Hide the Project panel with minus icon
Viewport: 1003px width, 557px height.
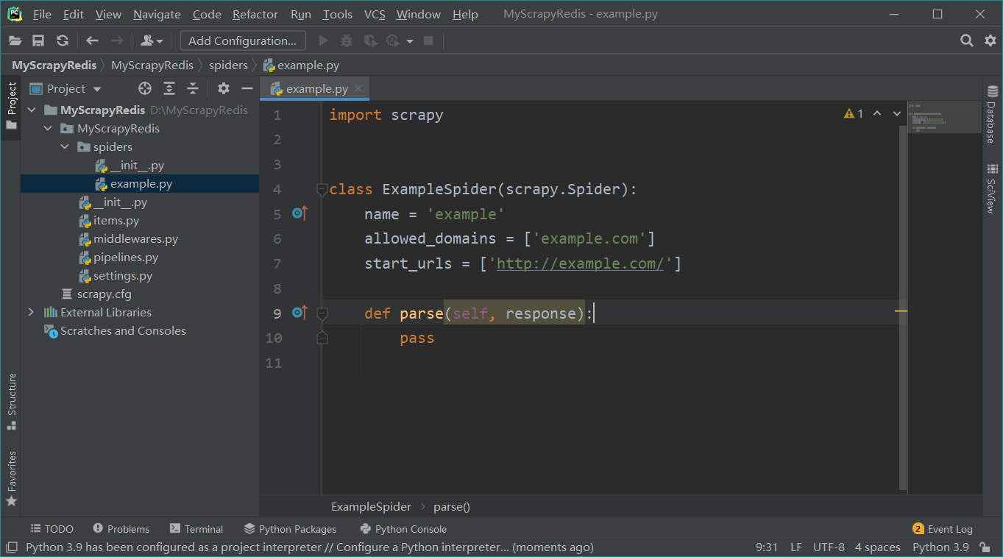click(x=247, y=88)
